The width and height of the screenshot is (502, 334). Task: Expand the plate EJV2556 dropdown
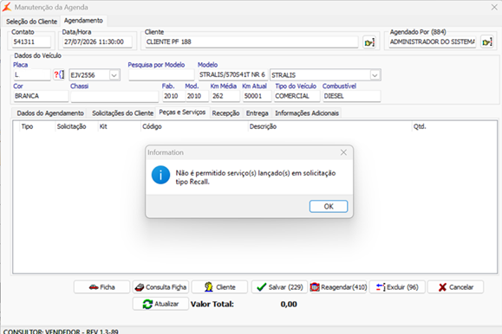pos(114,75)
